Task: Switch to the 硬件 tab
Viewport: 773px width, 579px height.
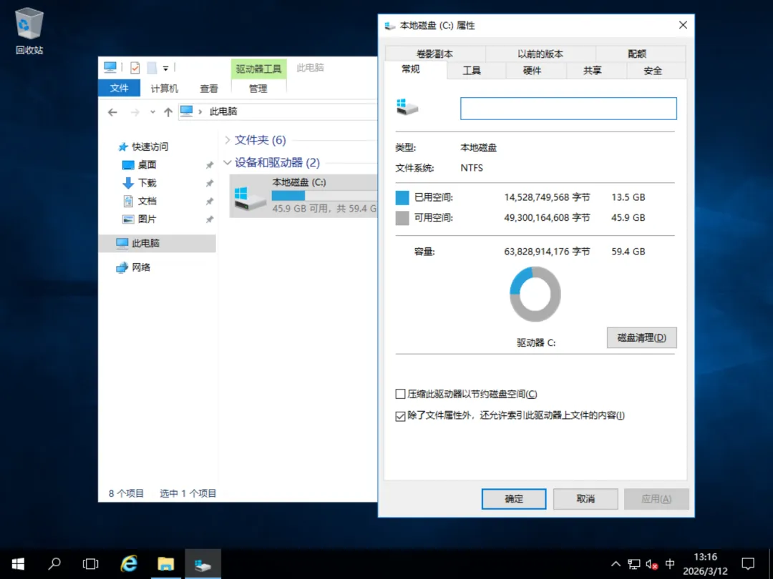Action: (x=532, y=70)
